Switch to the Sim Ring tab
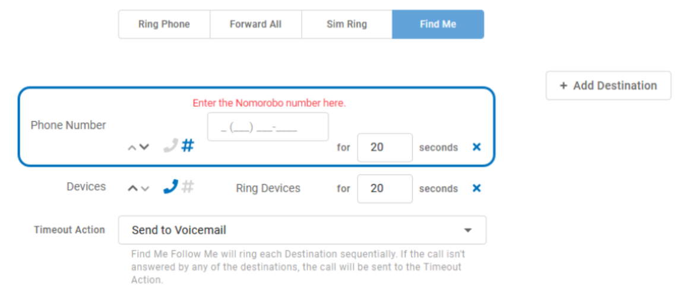Screen dimensions: 686x305 347,24
